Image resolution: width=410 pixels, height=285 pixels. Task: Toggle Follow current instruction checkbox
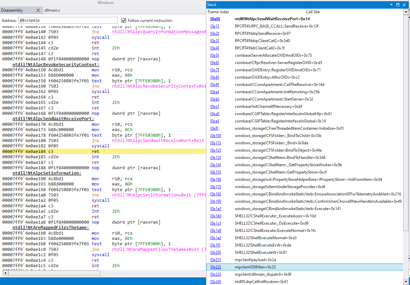(124, 20)
